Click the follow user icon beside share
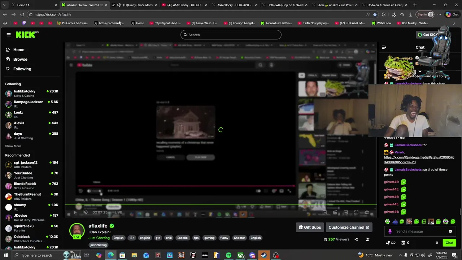The height and width of the screenshot is (260, 462). [367, 239]
